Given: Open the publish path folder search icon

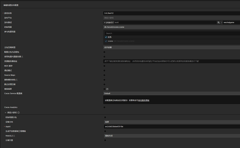Looking at the screenshot, I should (x=218, y=23).
